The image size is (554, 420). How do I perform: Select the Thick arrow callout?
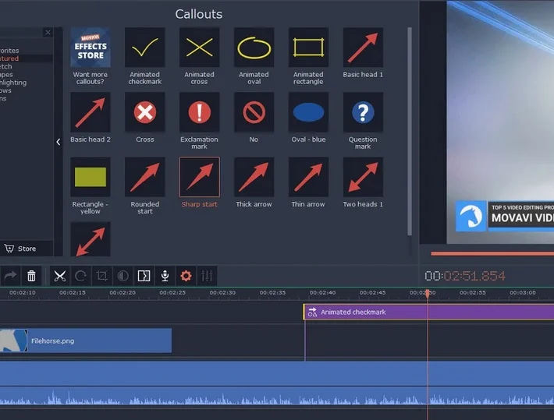[254, 177]
